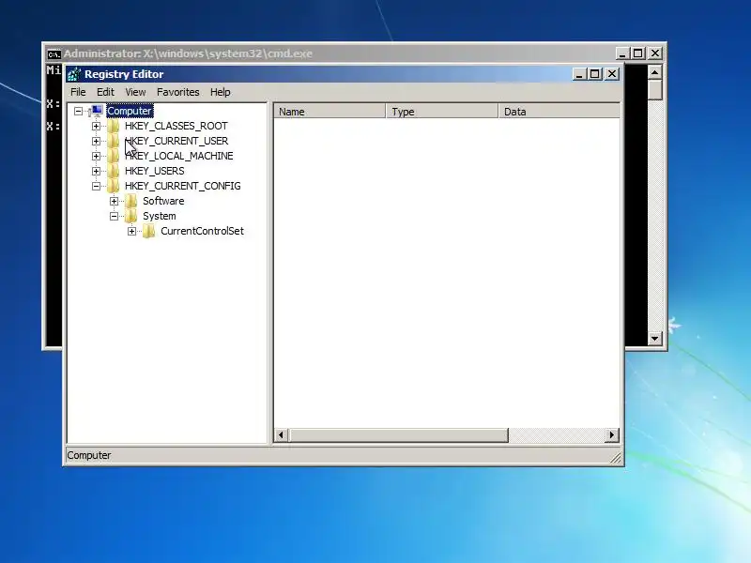Select the HKEY_CURRENT_USER label
The width and height of the screenshot is (751, 563).
(176, 141)
